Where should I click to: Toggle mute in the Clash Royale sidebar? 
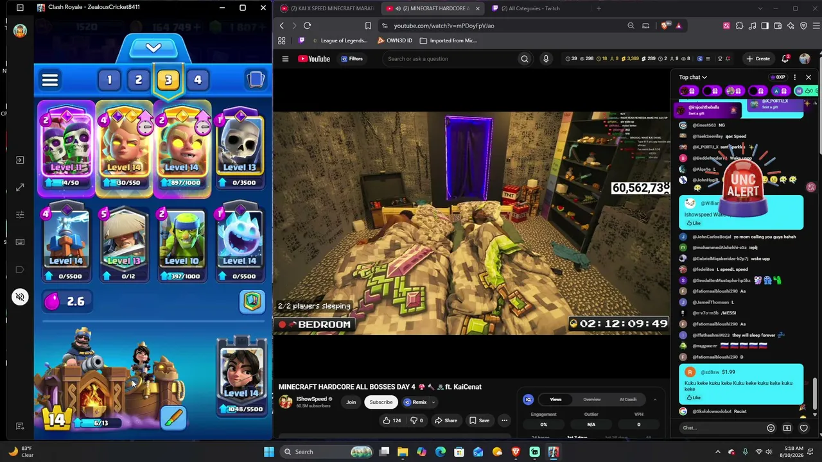20,297
